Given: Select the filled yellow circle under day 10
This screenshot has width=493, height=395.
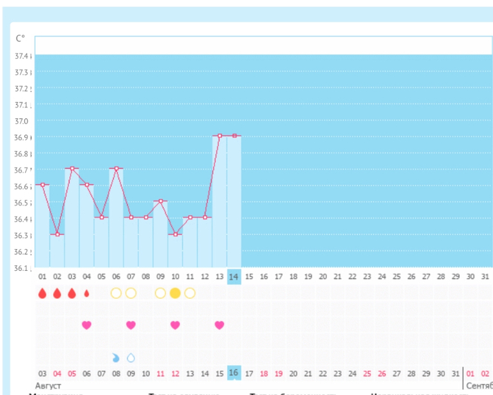Looking at the screenshot, I should (x=175, y=293).
